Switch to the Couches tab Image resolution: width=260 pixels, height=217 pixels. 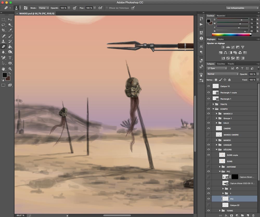click(x=221, y=64)
